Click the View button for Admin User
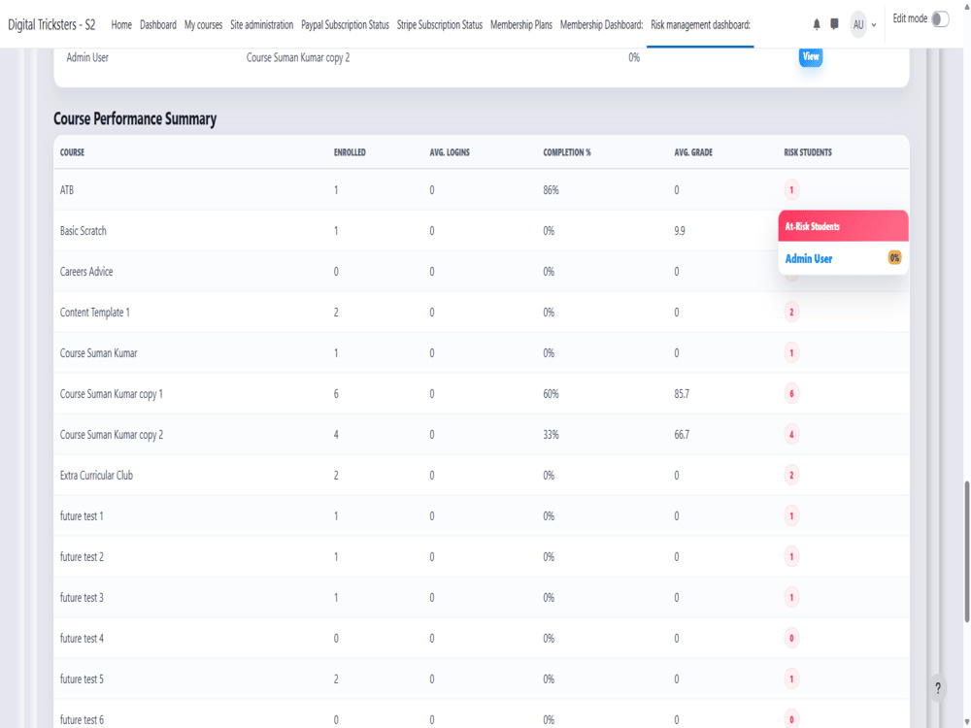This screenshot has height=728, width=971. click(x=811, y=56)
